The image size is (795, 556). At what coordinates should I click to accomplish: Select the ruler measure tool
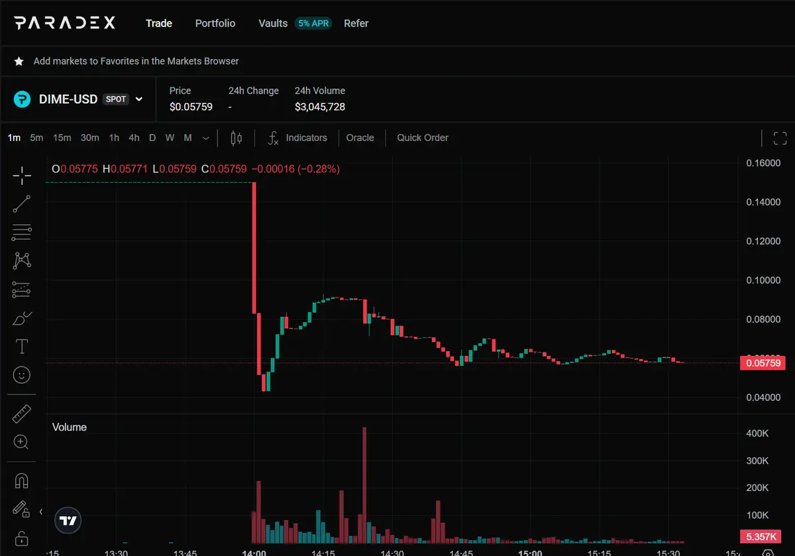pyautogui.click(x=22, y=414)
